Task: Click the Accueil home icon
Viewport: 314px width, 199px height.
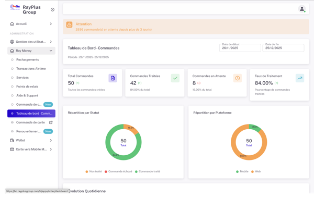Action: [x=12, y=24]
